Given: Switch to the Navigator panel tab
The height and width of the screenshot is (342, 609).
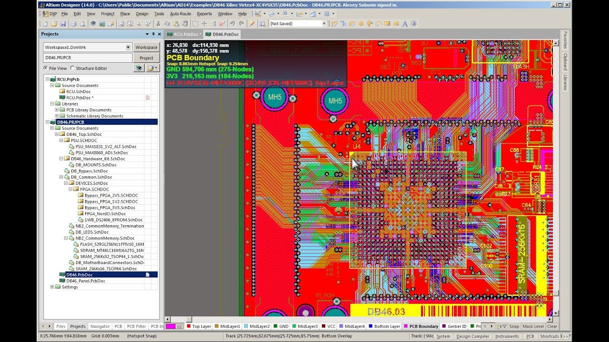Looking at the screenshot, I should 100,326.
